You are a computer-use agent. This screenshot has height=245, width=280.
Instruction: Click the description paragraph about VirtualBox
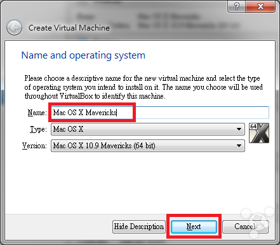tap(143, 87)
